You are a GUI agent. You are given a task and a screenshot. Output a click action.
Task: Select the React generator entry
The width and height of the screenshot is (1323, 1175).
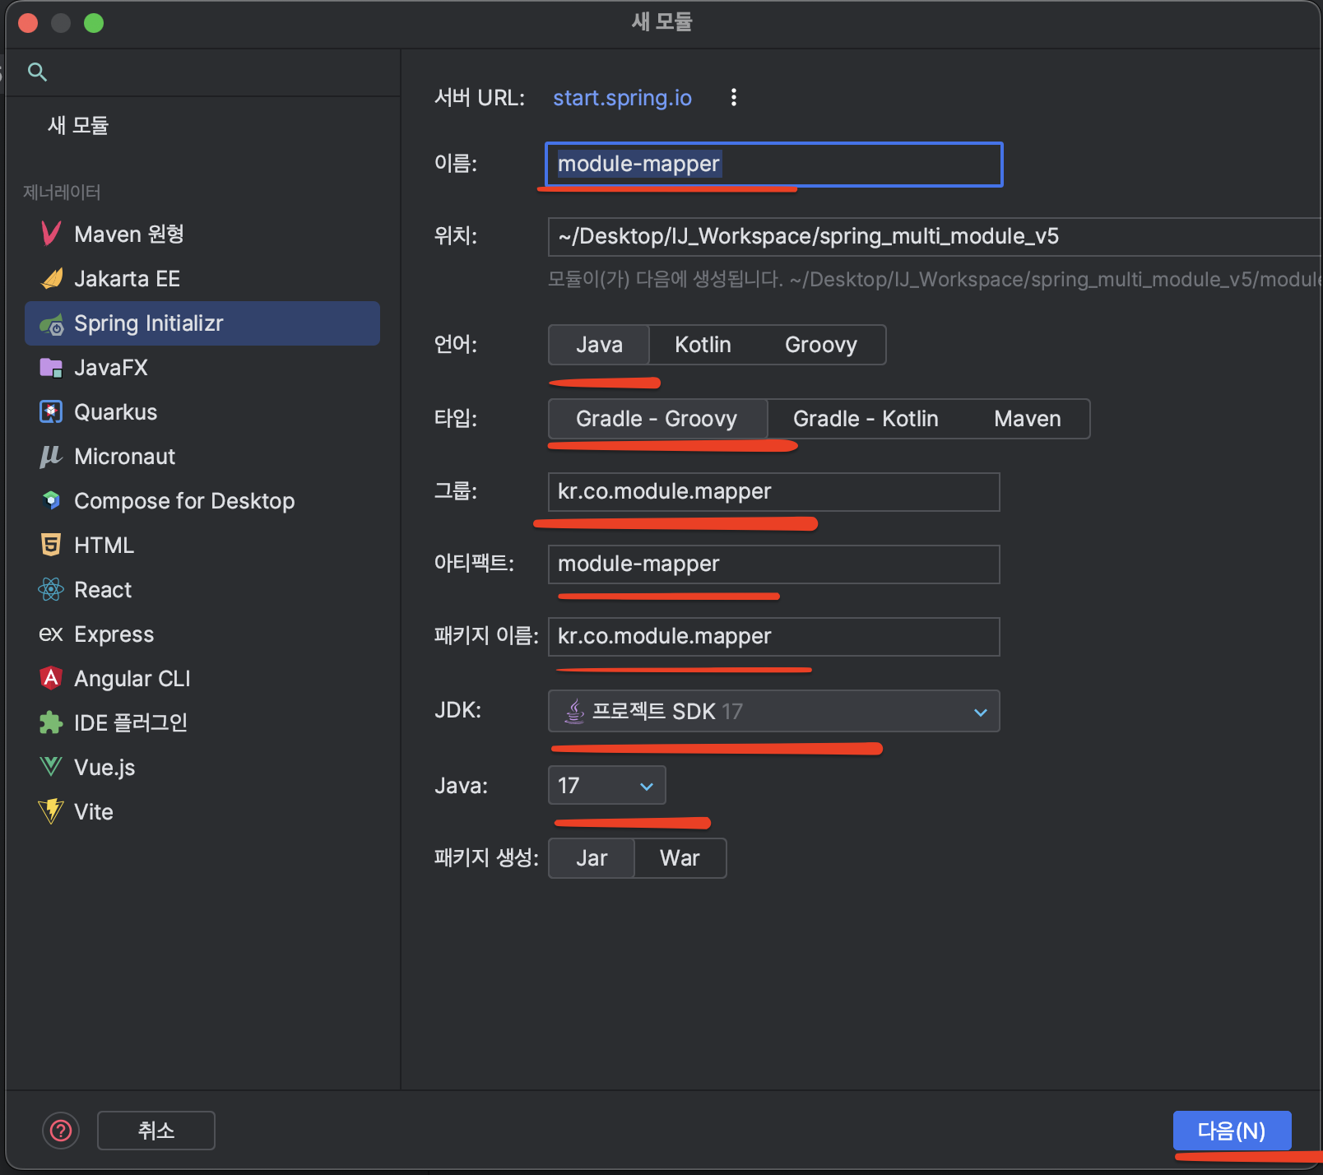click(x=202, y=590)
